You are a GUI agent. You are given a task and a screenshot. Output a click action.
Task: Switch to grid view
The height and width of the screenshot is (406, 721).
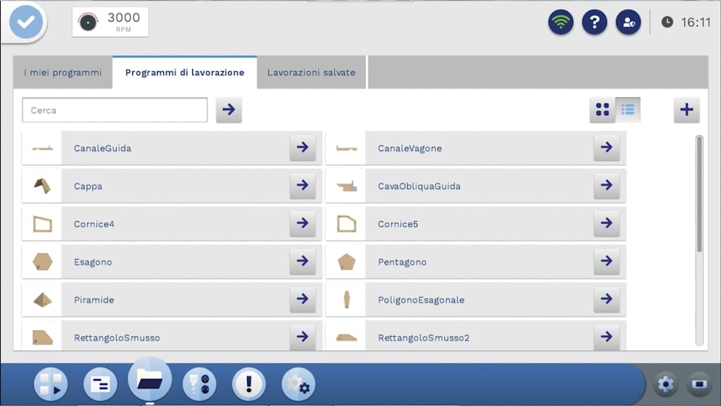tap(602, 110)
